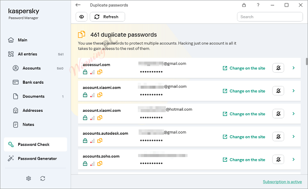Click the weak strength bars under accessurl.com
The image size is (308, 189).
click(x=92, y=72)
